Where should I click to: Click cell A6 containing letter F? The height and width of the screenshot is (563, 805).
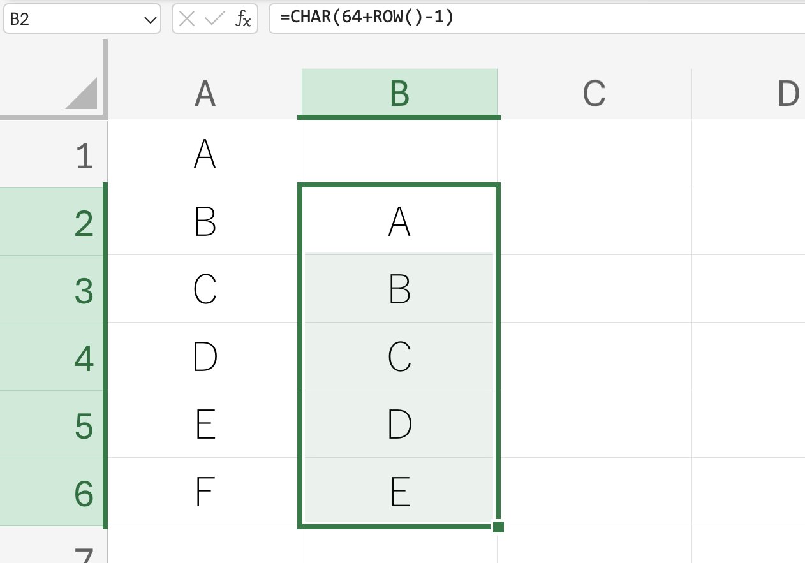coord(205,493)
